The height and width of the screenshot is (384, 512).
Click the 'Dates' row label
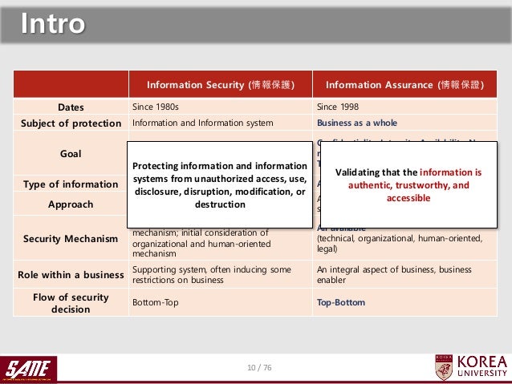click(71, 107)
